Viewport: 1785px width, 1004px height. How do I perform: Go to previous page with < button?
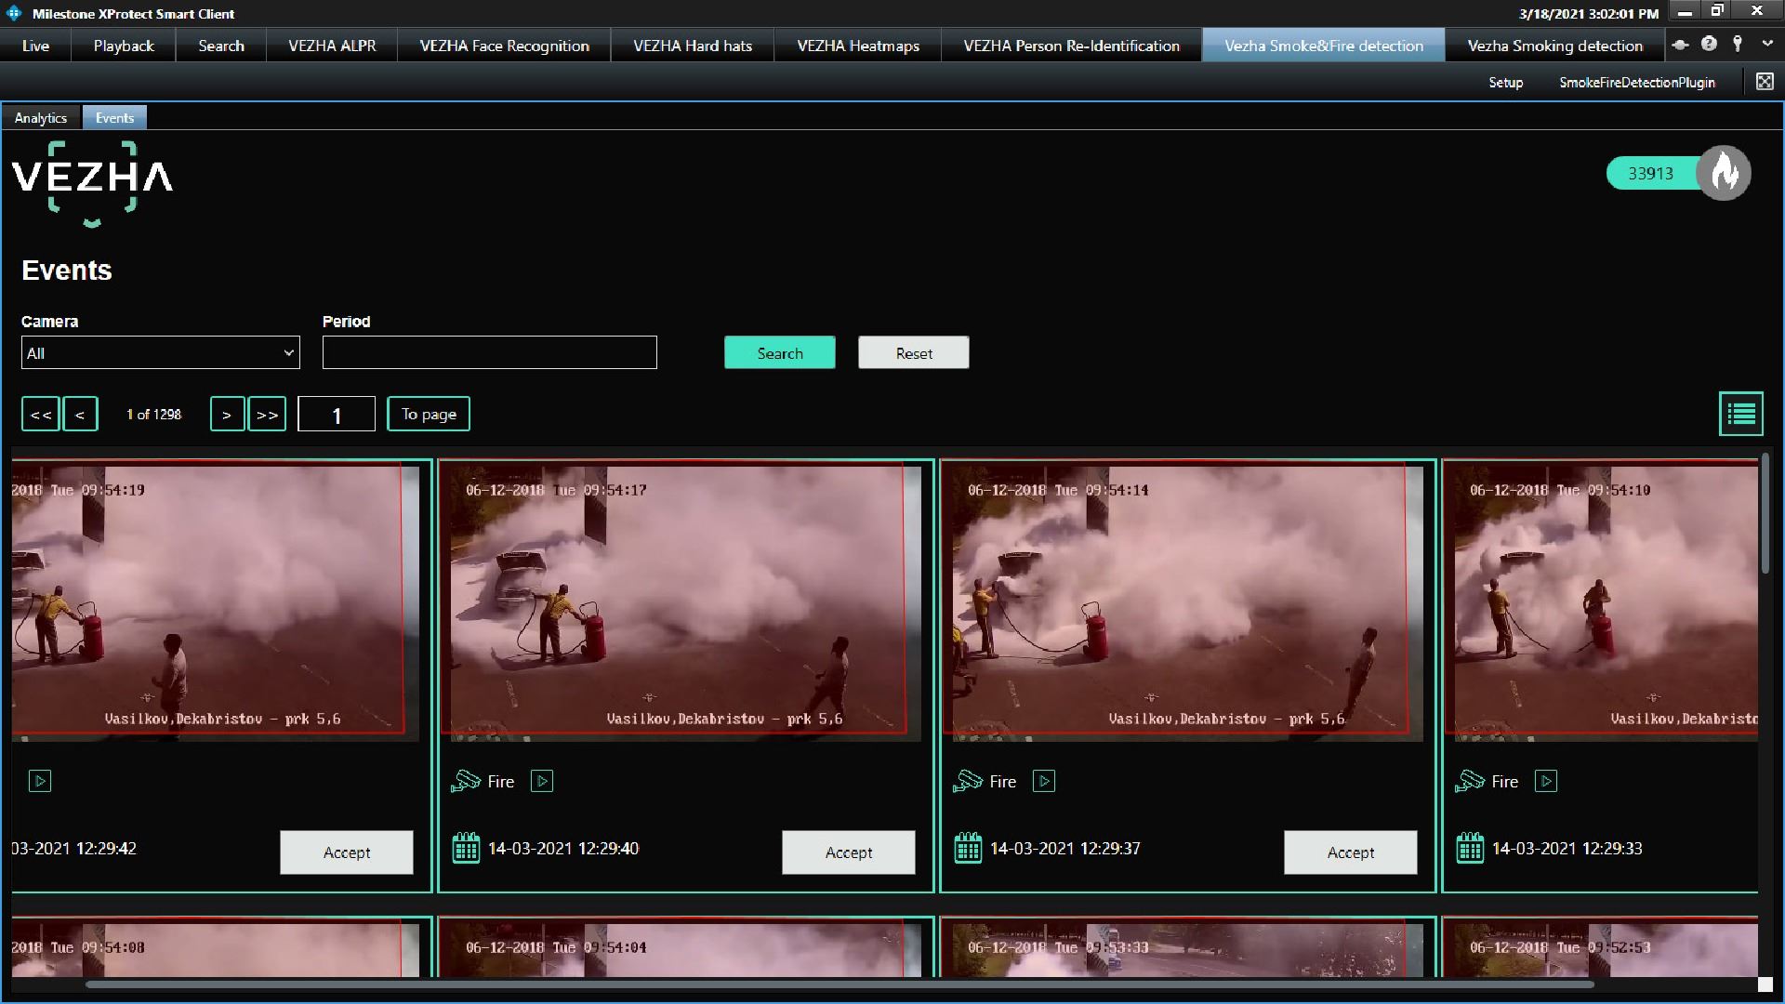click(80, 414)
